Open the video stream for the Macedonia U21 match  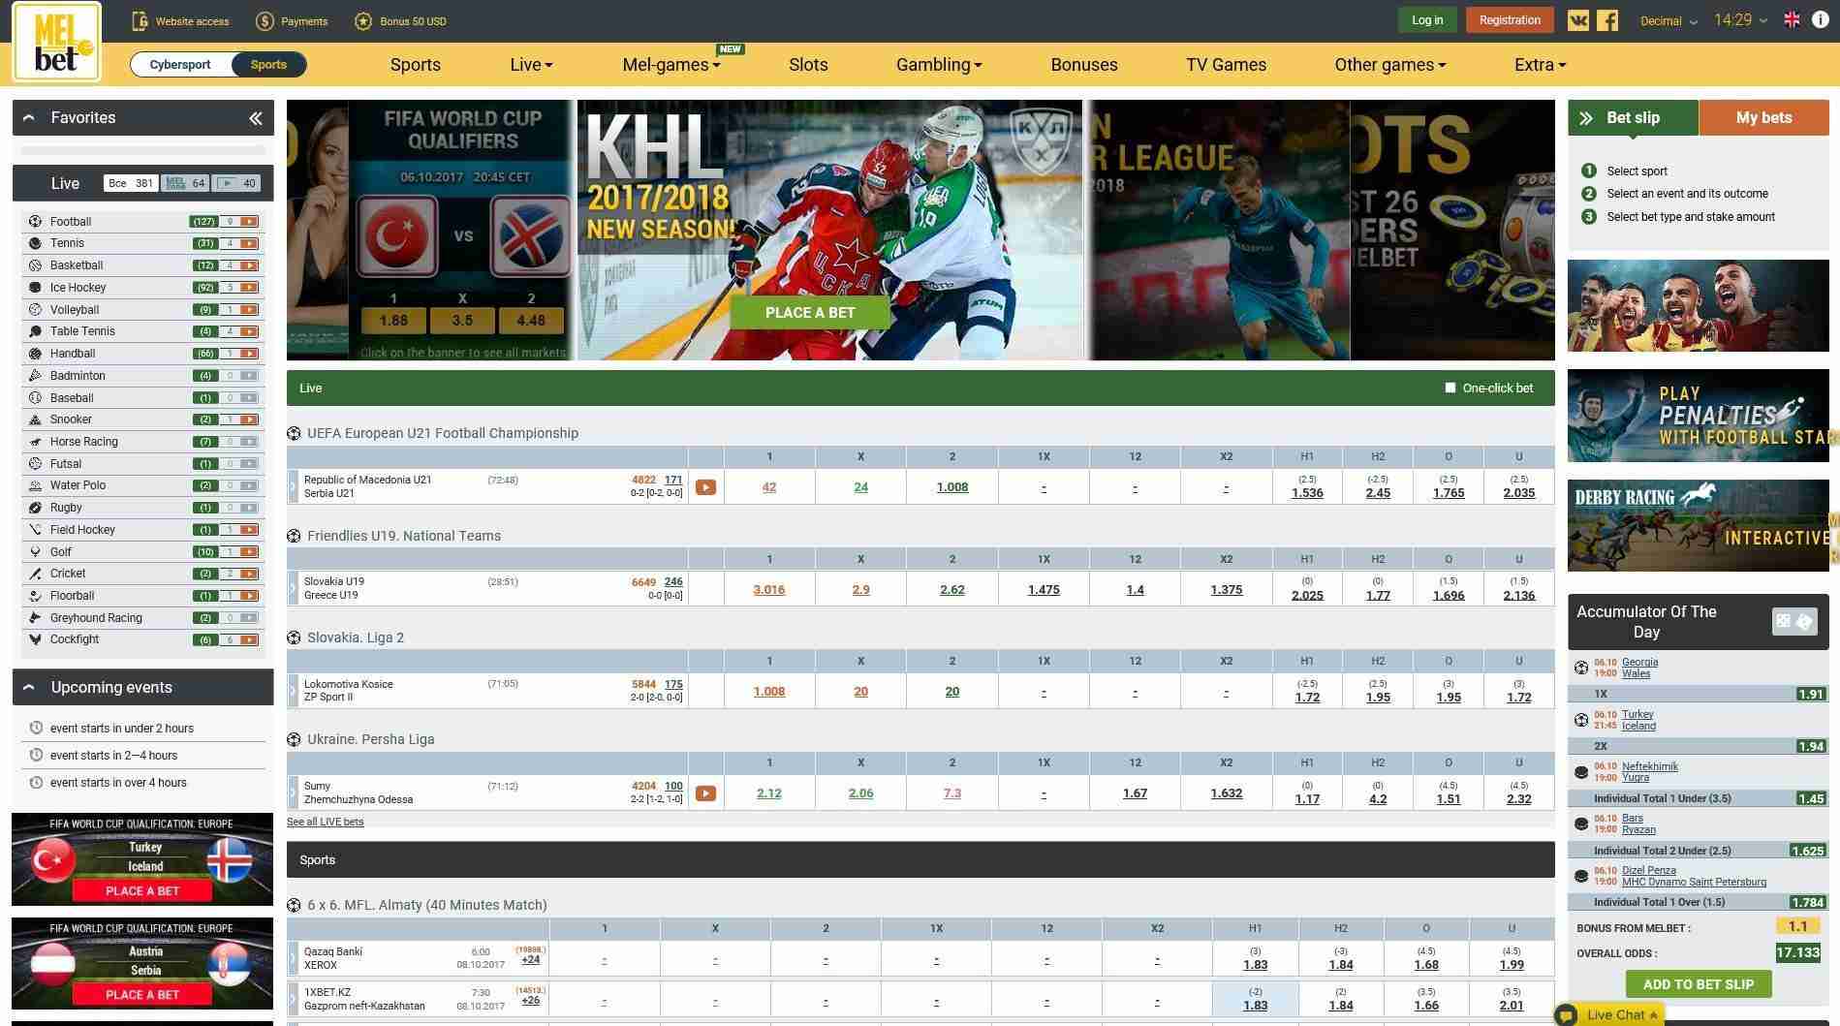click(705, 487)
